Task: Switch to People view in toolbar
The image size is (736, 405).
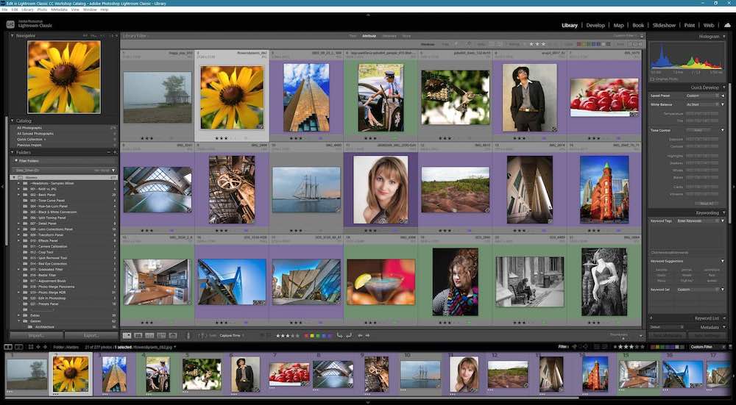Action: click(x=173, y=336)
